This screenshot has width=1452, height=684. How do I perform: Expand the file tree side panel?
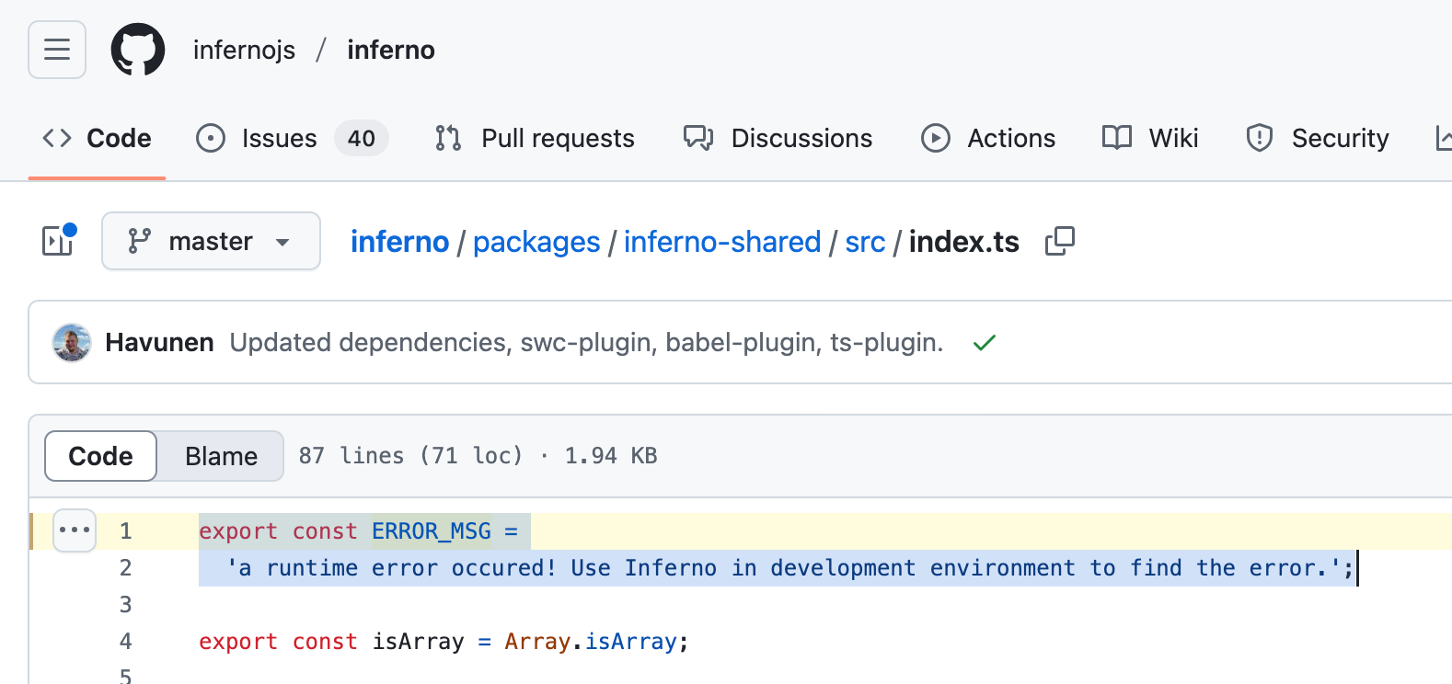[58, 241]
